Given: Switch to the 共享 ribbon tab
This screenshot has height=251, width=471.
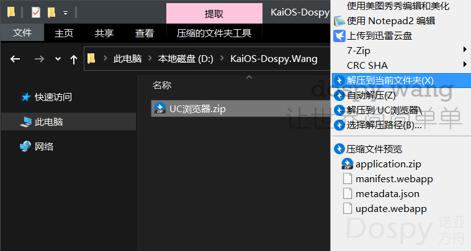Looking at the screenshot, I should pyautogui.click(x=104, y=33).
